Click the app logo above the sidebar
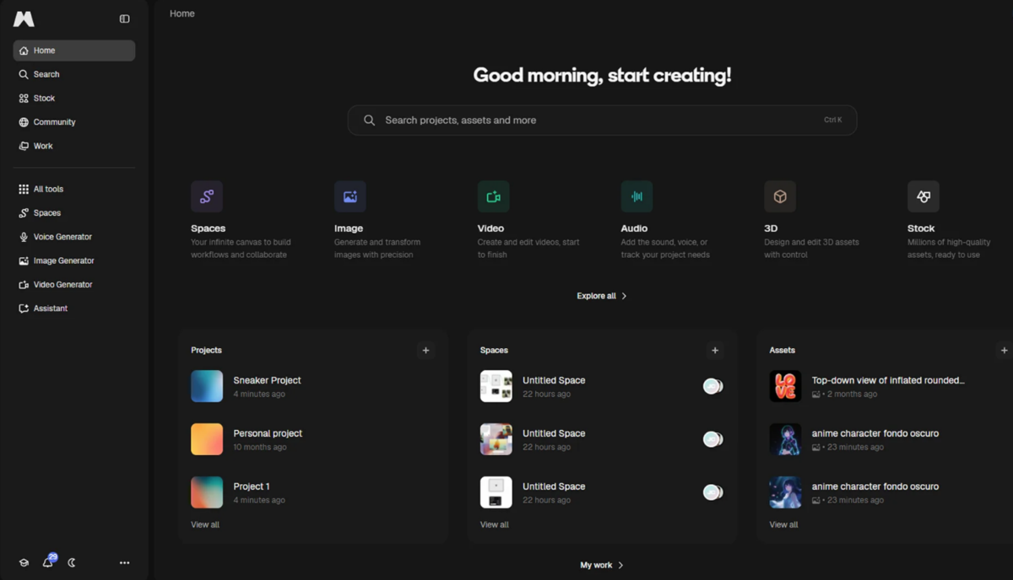 24,19
